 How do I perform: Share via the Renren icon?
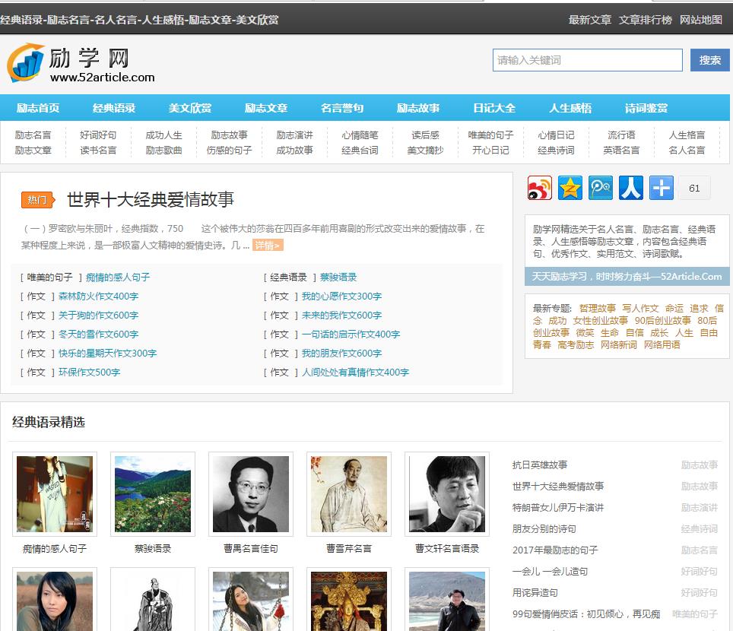point(631,188)
